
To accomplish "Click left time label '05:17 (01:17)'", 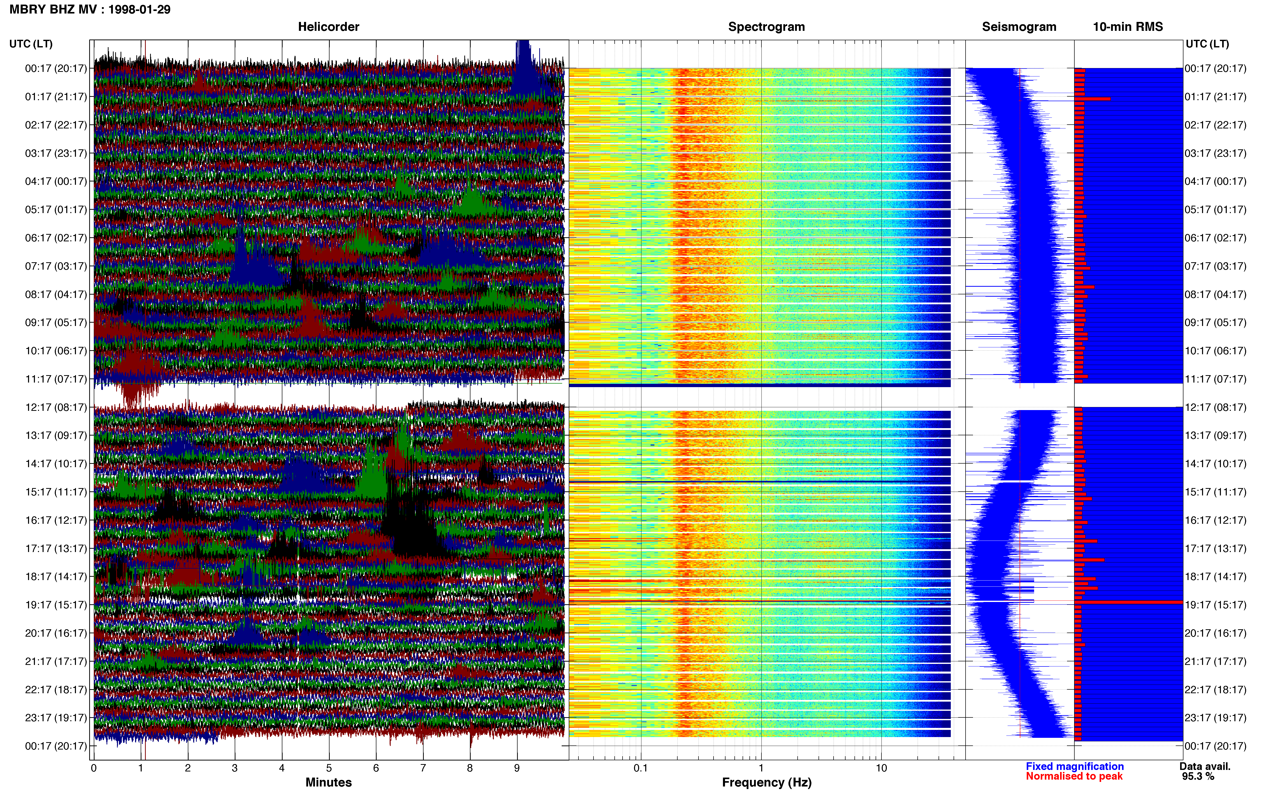I will (56, 209).
